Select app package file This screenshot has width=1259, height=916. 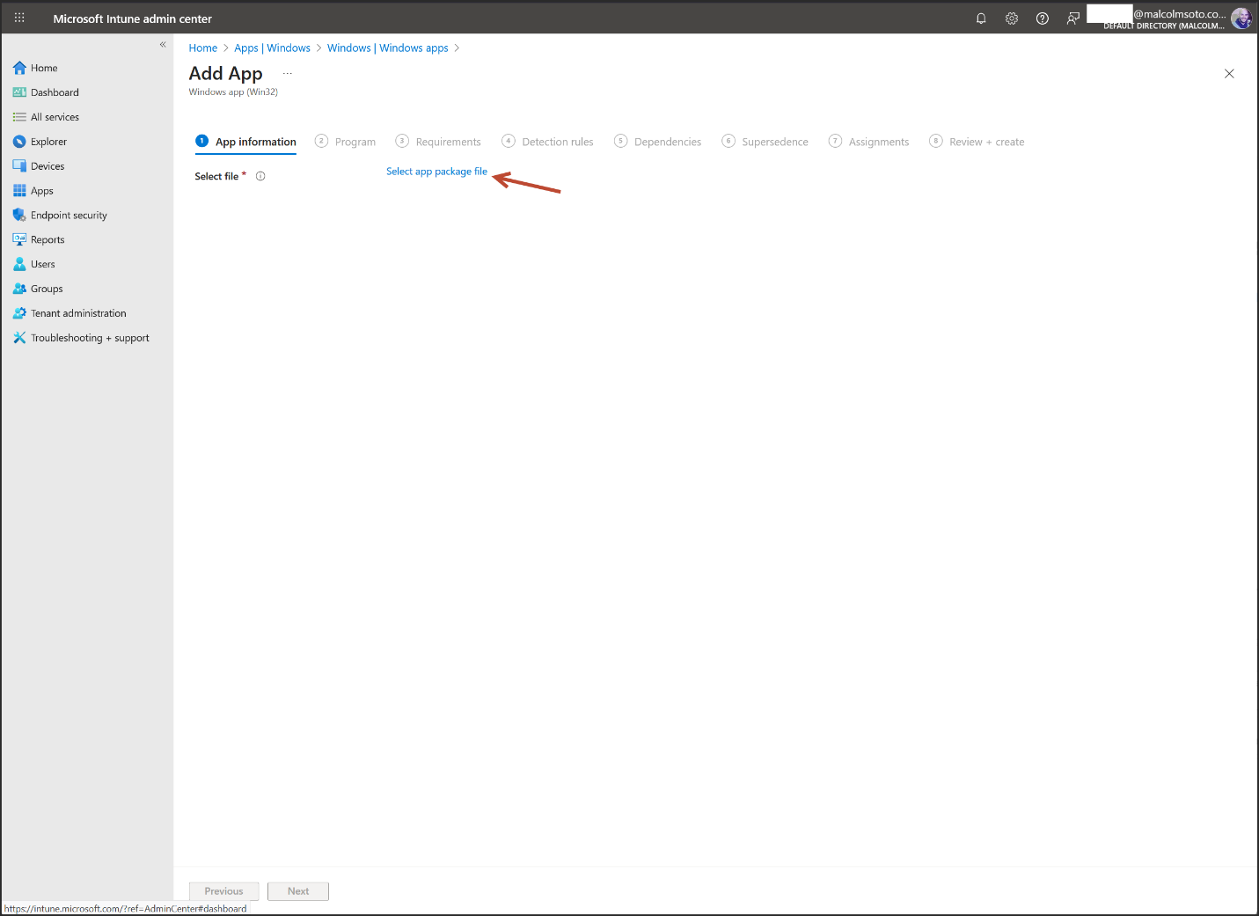tap(436, 171)
